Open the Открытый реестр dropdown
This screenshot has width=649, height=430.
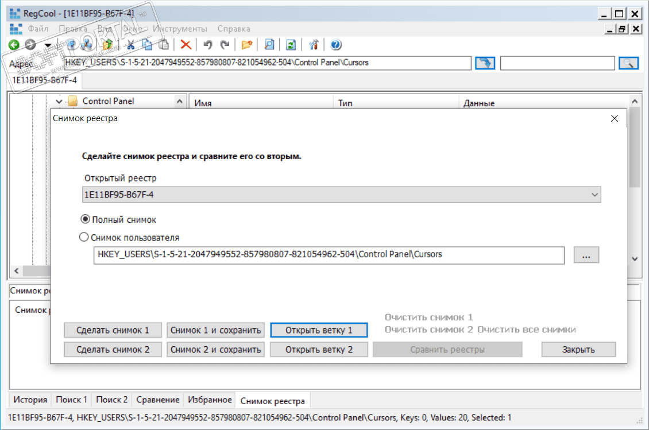pyautogui.click(x=342, y=195)
